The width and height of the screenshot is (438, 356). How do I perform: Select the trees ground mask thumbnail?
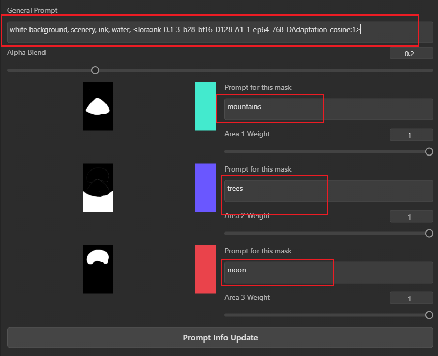click(x=98, y=188)
